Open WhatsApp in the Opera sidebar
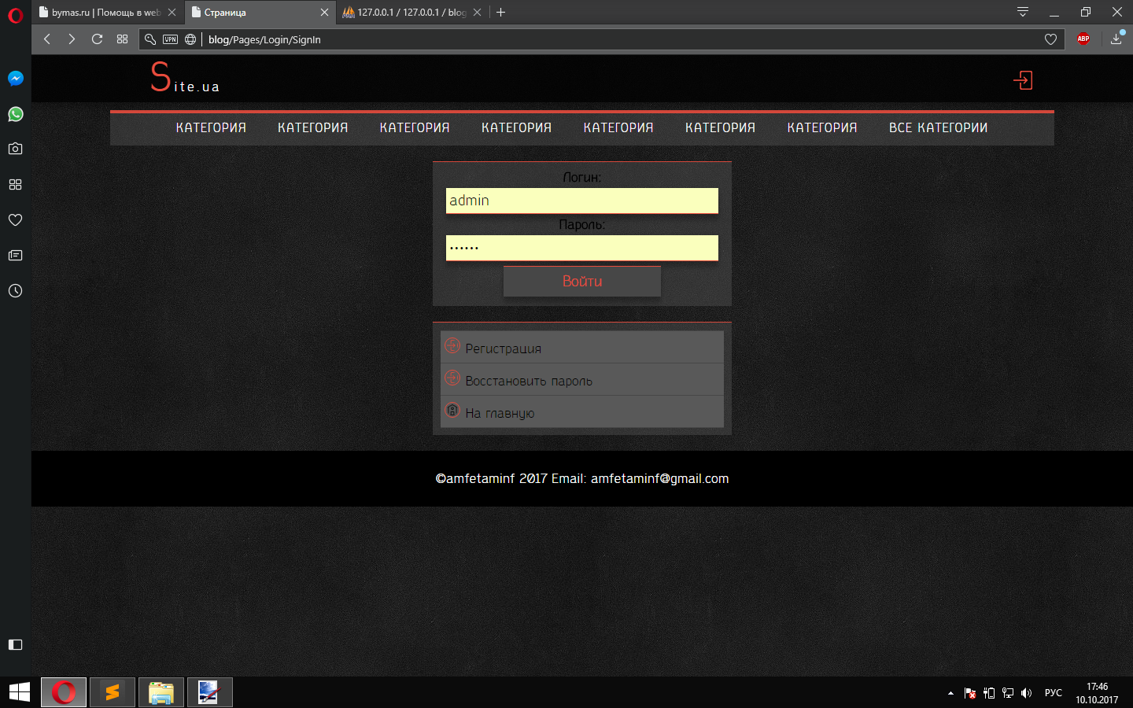 coord(15,114)
